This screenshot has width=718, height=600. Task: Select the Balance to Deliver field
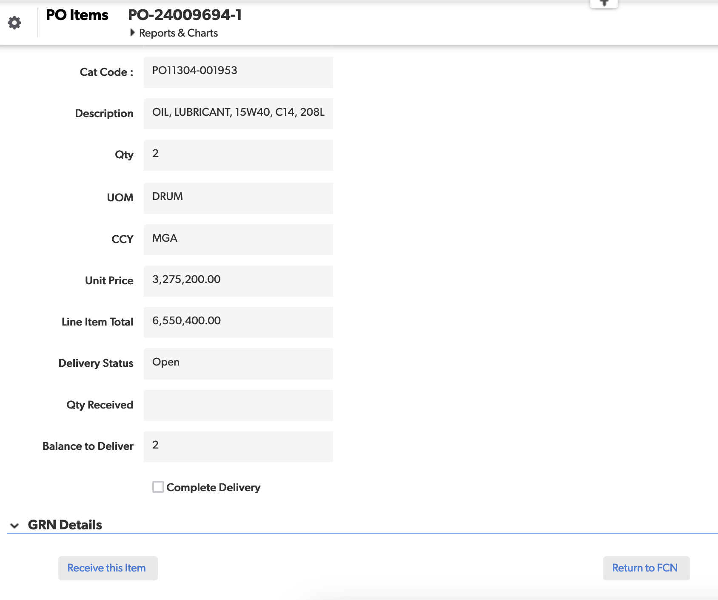coord(238,446)
